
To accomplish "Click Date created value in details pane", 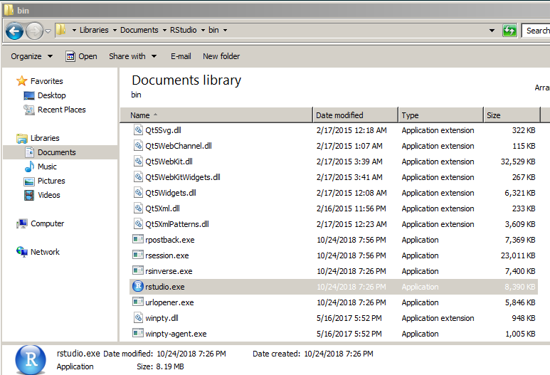I will [339, 354].
